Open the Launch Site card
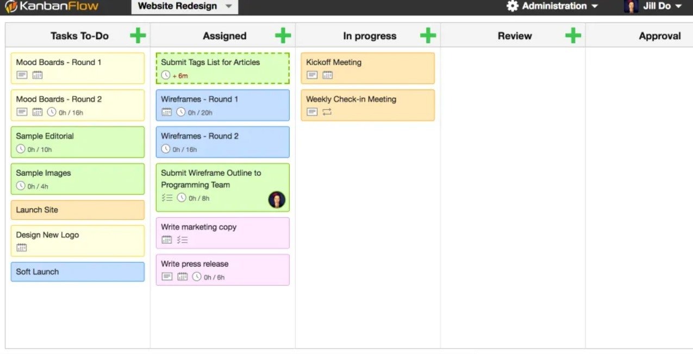Screen dimensions: 693x354 pyautogui.click(x=78, y=210)
